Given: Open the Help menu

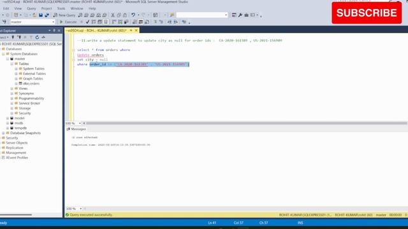Looking at the screenshot, I should (x=92, y=8).
